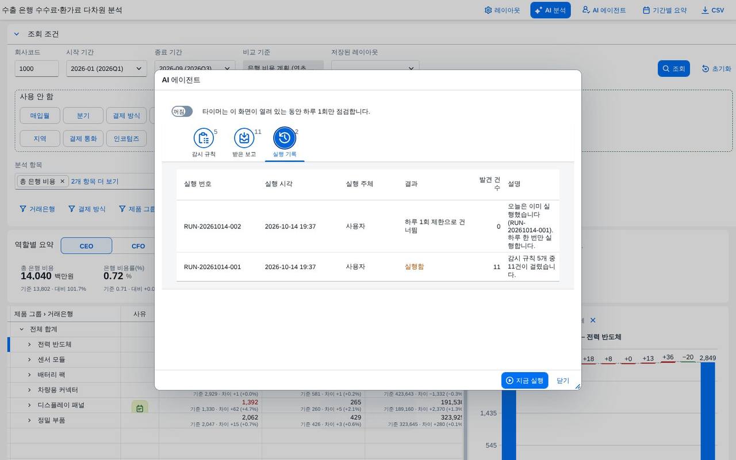Switch to the 감시 규칙 tab
736x460 pixels.
click(204, 143)
